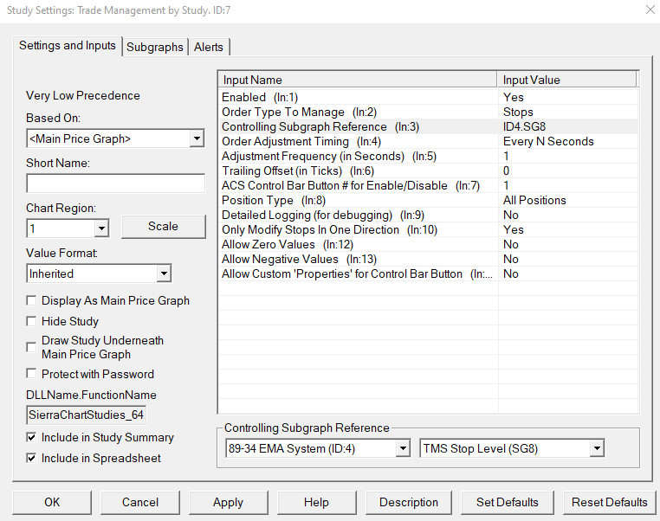This screenshot has height=521, width=660.
Task: Open the Alerts tab
Action: click(x=209, y=47)
